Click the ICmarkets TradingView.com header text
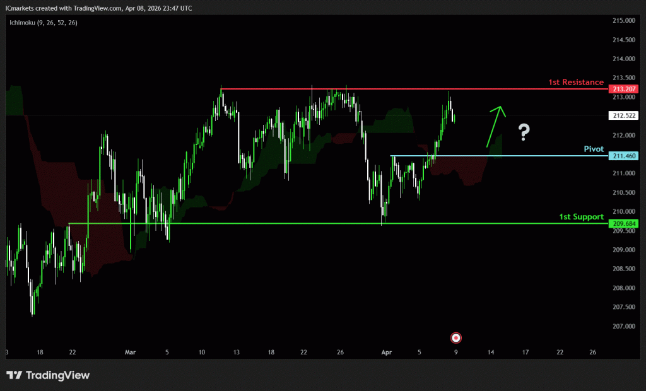This screenshot has width=646, height=391. click(x=98, y=8)
